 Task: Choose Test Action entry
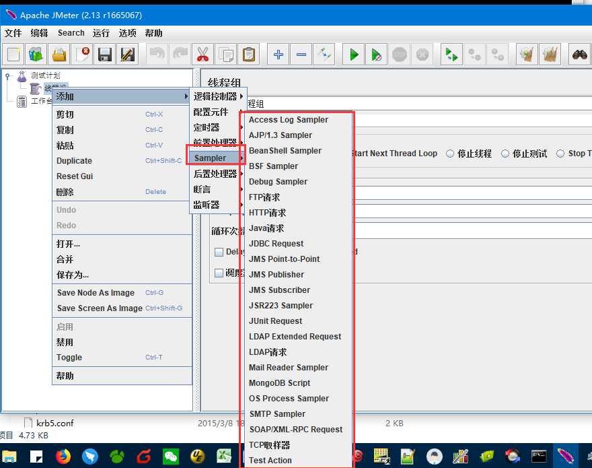click(x=297, y=461)
